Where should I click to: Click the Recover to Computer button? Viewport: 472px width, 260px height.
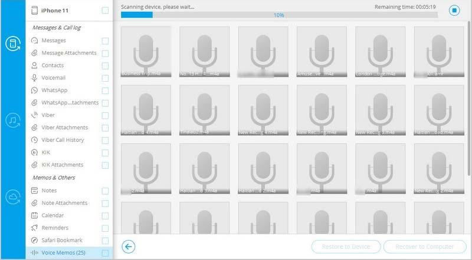pyautogui.click(x=424, y=247)
